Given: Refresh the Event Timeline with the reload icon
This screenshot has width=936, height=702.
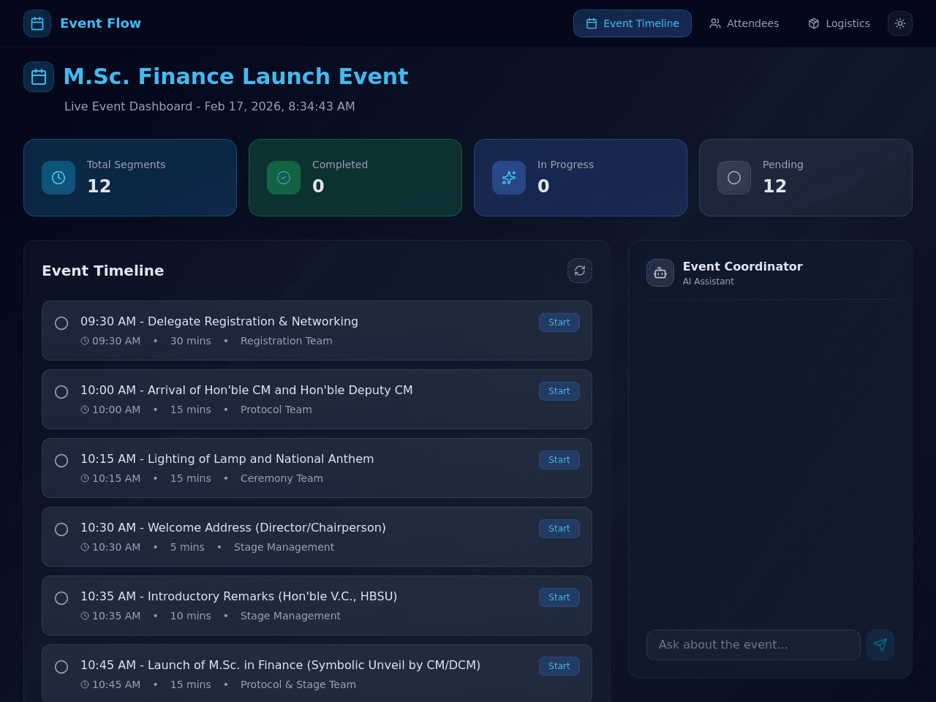Looking at the screenshot, I should coord(580,271).
